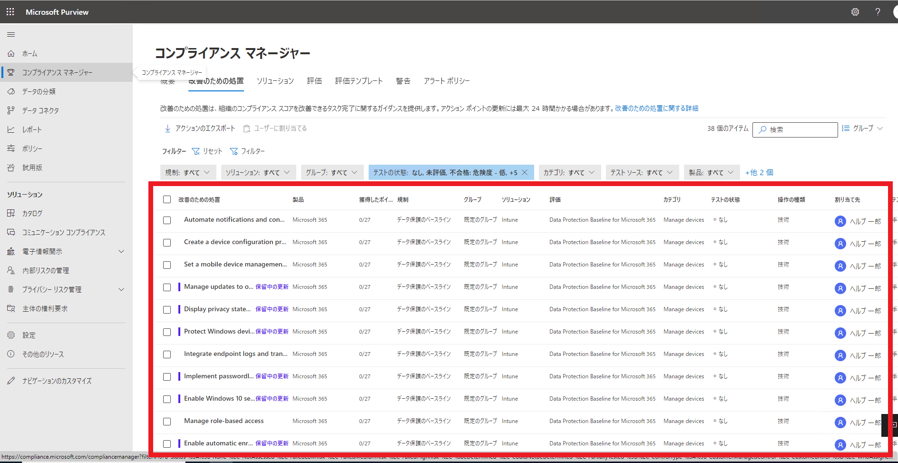
Task: Click the コンプライアンス マネージャー trophy icon
Action: pos(11,72)
